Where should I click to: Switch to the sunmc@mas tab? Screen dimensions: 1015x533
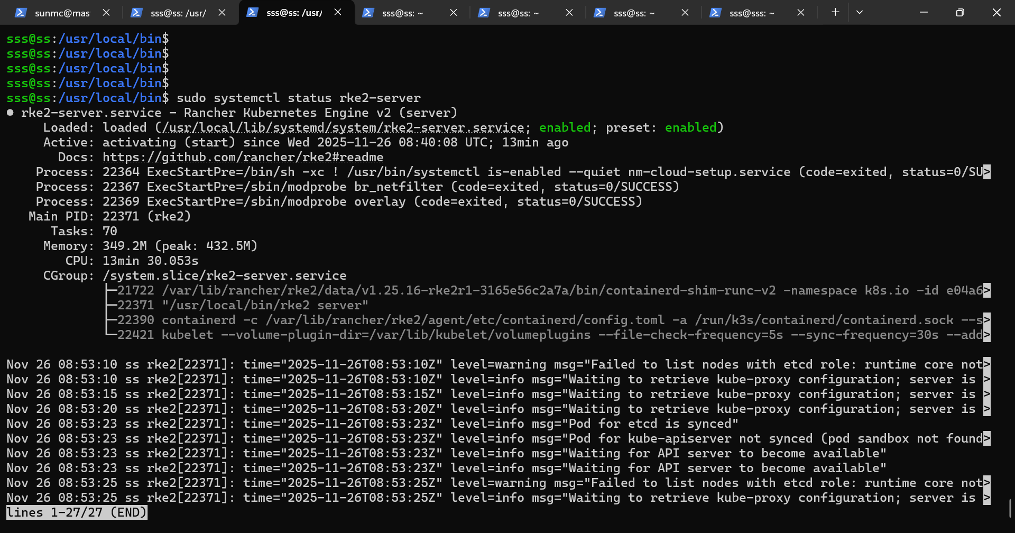pyautogui.click(x=62, y=13)
